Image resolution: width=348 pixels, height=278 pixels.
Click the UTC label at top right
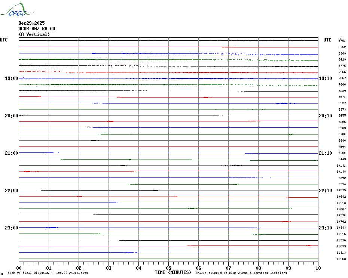pos(327,40)
